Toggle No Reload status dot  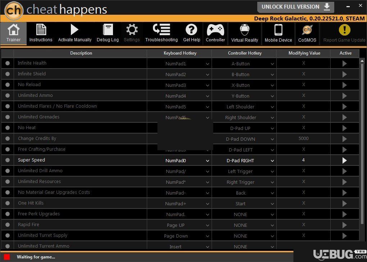point(8,85)
